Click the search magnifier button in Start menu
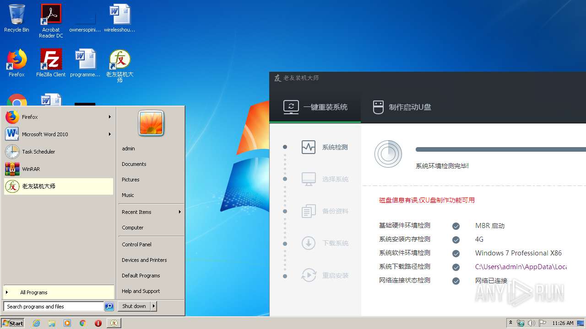Image resolution: width=586 pixels, height=329 pixels. (x=109, y=307)
